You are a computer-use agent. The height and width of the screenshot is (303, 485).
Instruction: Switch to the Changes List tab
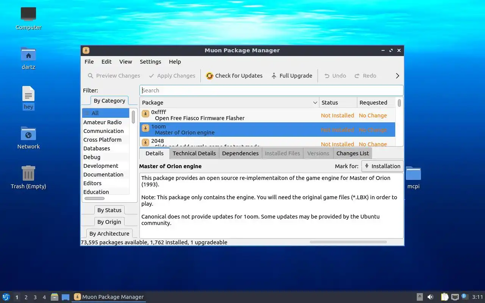[x=352, y=153]
